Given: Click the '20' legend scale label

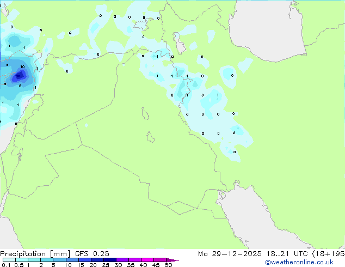Looking at the screenshot, I should [x=93, y=265].
